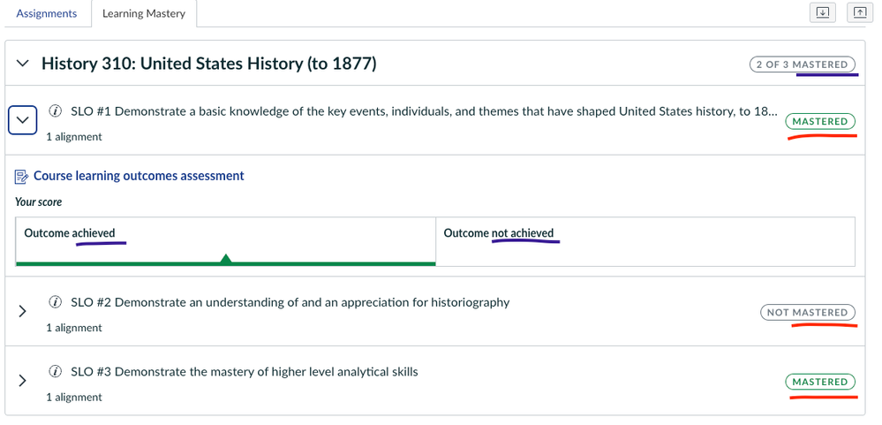
Task: Click the NOT MASTERED badge for SLO #2
Action: click(x=807, y=312)
